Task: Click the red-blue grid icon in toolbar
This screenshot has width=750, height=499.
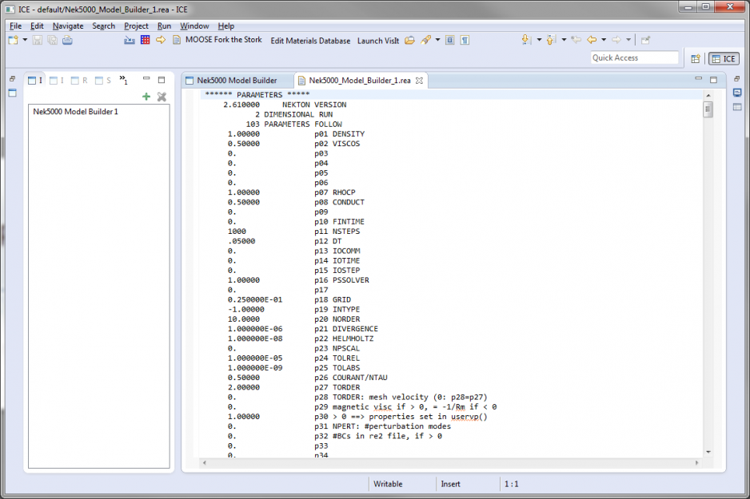Action: pyautogui.click(x=145, y=40)
